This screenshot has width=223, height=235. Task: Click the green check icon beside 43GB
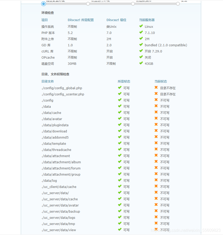[141, 63]
